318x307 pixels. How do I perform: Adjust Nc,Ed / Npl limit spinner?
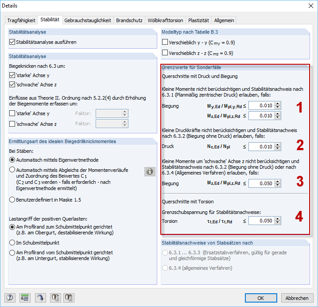[x=277, y=147]
